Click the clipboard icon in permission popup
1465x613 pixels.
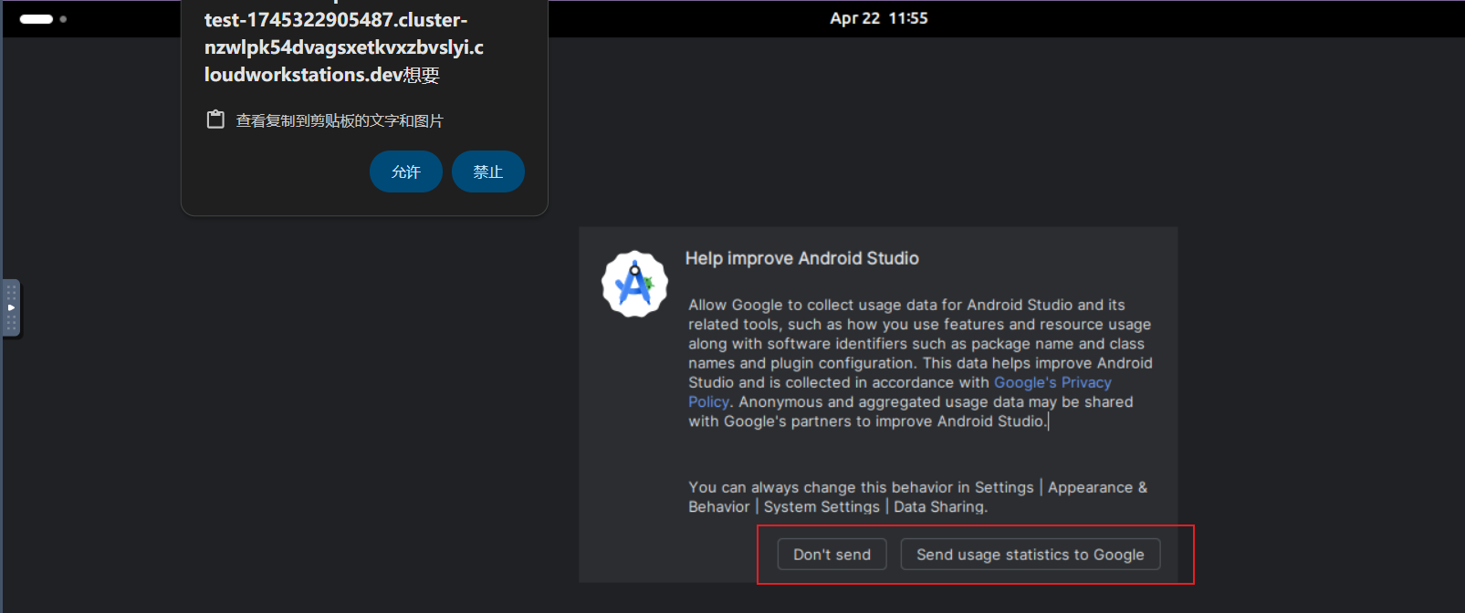tap(215, 119)
